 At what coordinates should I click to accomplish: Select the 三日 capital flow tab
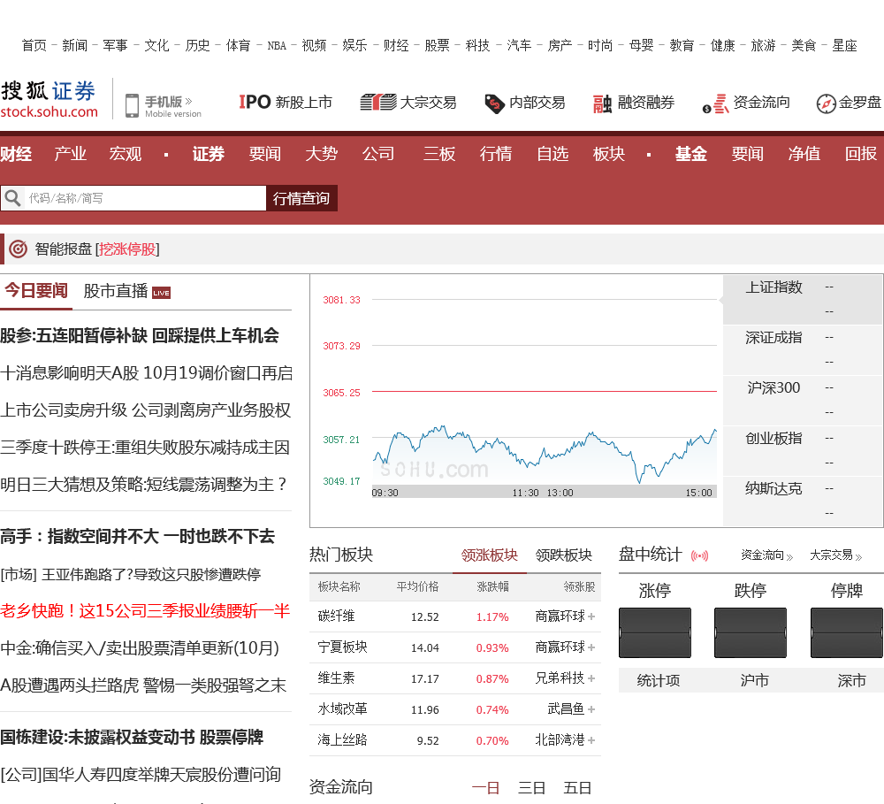tap(531, 788)
